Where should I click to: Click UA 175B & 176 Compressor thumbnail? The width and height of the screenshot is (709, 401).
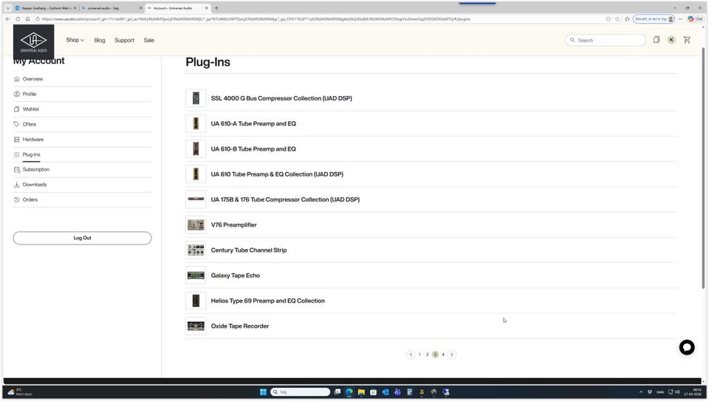pos(196,199)
